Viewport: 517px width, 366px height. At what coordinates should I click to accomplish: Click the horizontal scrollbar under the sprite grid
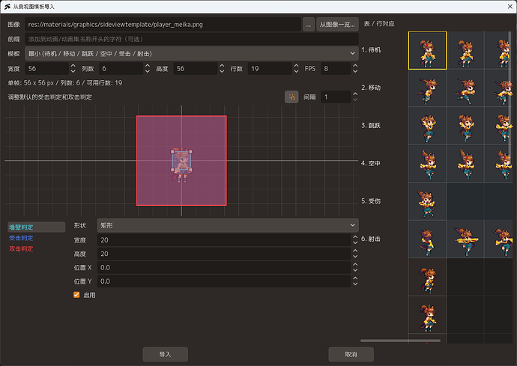[400, 341]
